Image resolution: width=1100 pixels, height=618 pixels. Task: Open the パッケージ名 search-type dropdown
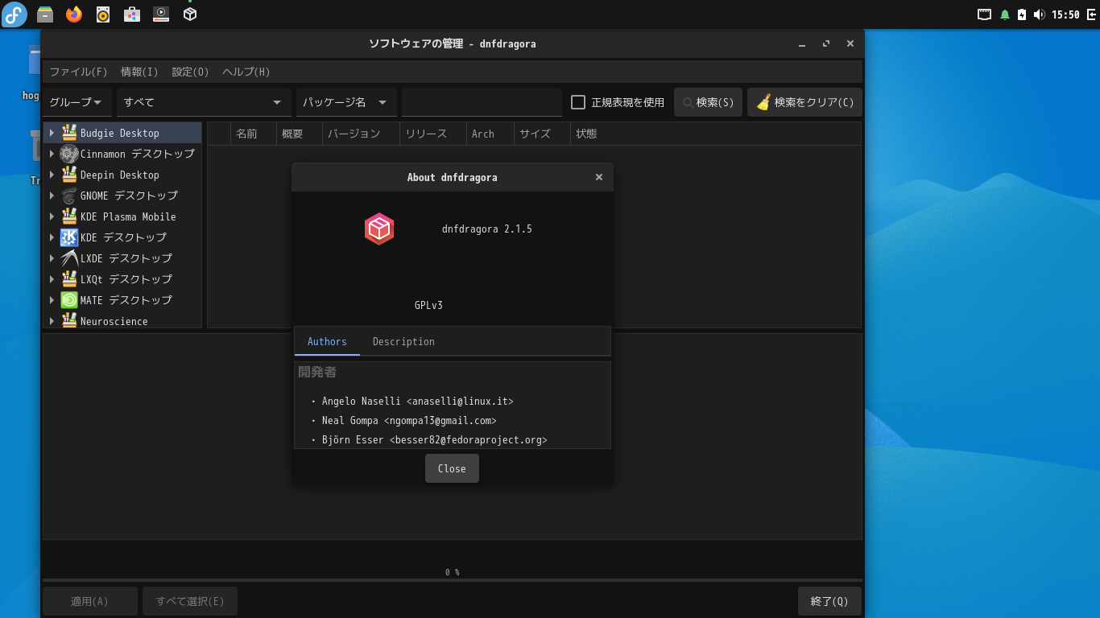point(346,102)
